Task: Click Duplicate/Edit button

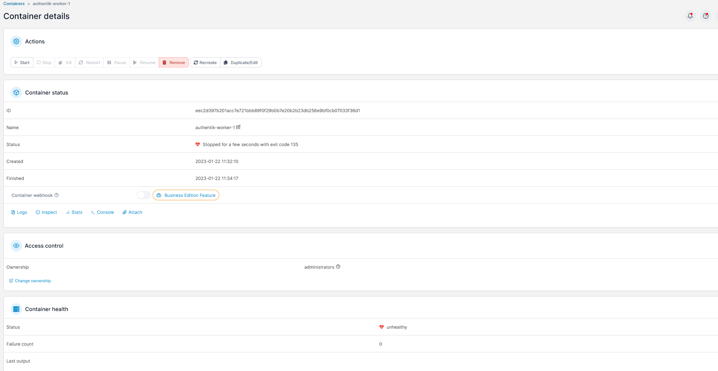Action: (x=241, y=63)
